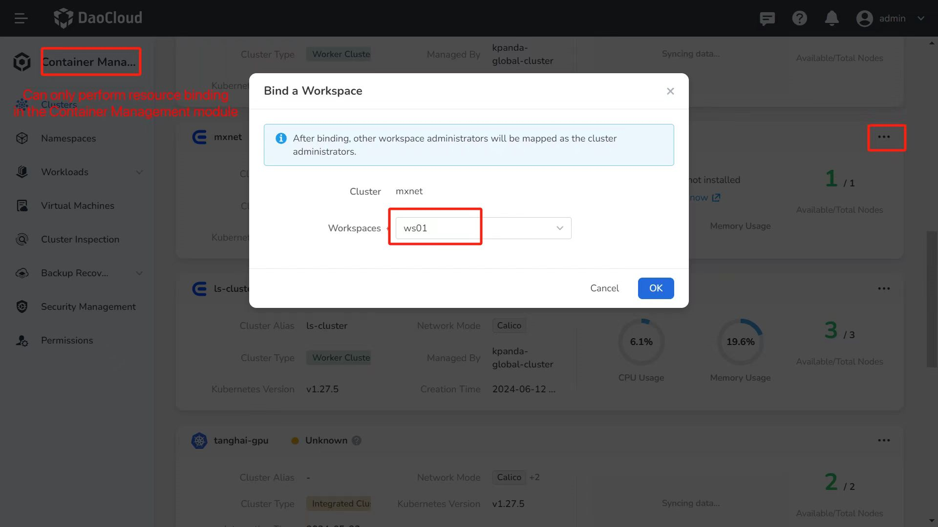Toggle the admin user profile dropdown
Screen dimensions: 938x527
(922, 18)
